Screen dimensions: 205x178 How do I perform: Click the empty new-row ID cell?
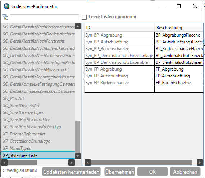[119, 89]
